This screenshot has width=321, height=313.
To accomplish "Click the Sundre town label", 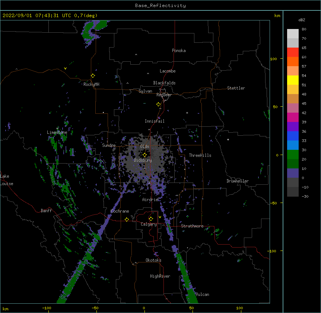I will point(109,145).
